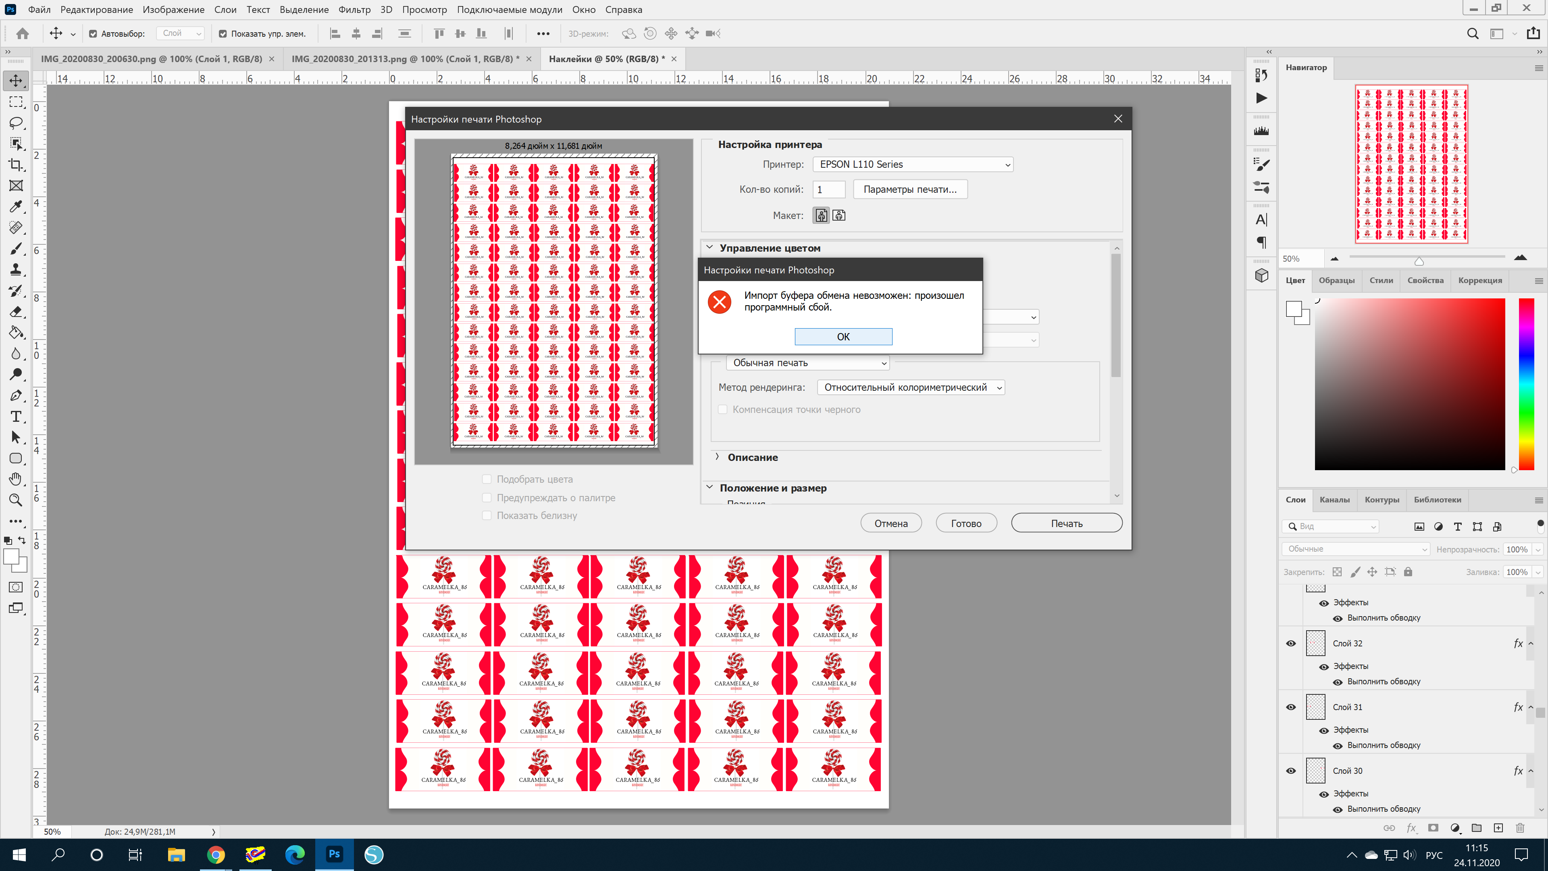This screenshot has width=1548, height=871.
Task: Hide layer Слой 30
Action: (x=1291, y=771)
